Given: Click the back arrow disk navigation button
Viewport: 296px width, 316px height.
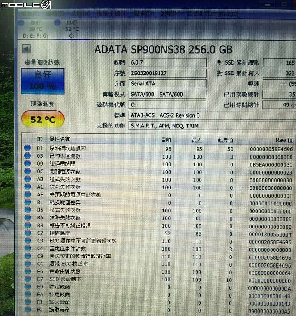Looking at the screenshot, I should click(x=26, y=49).
